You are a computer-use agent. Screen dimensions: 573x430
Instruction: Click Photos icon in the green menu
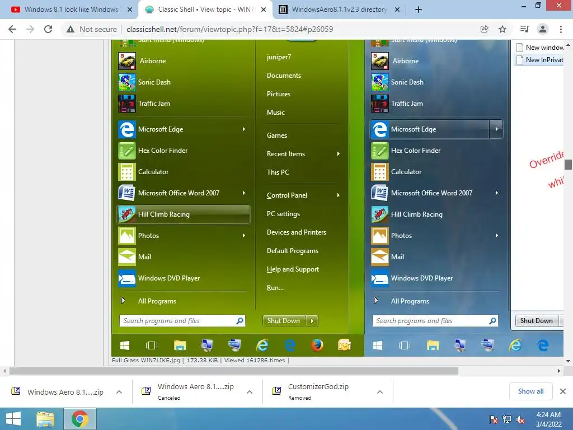(127, 236)
